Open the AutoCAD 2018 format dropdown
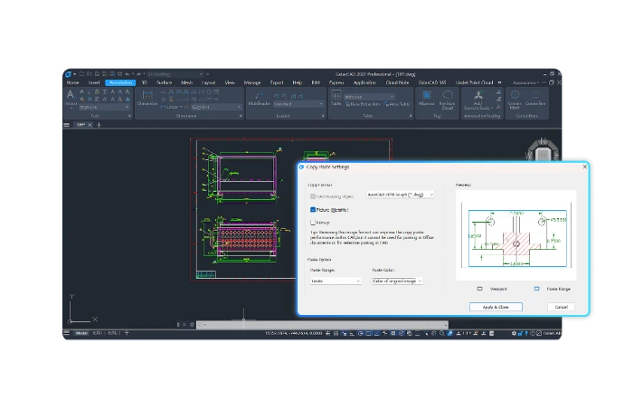 click(400, 195)
